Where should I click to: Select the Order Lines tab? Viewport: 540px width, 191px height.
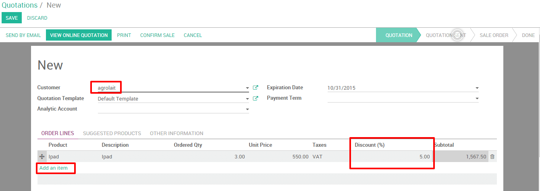point(58,133)
